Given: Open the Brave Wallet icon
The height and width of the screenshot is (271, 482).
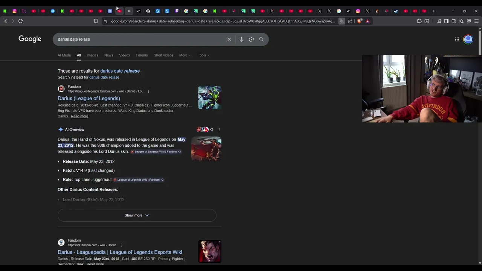Looking at the screenshot, I should click(x=454, y=21).
